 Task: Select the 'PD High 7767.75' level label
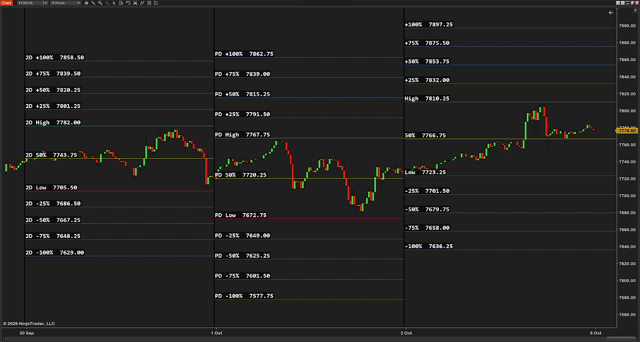coord(242,135)
